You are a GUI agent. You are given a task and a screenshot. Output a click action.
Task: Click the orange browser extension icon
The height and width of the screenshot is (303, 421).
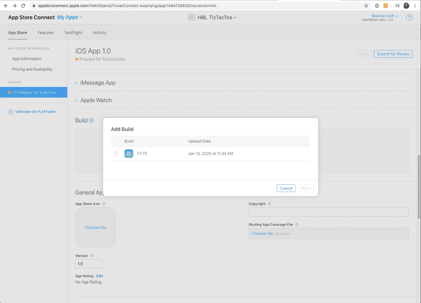[385, 6]
